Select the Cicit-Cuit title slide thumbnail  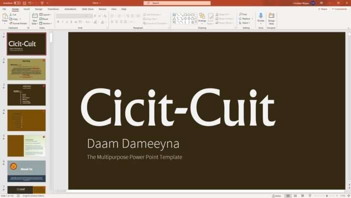click(27, 44)
